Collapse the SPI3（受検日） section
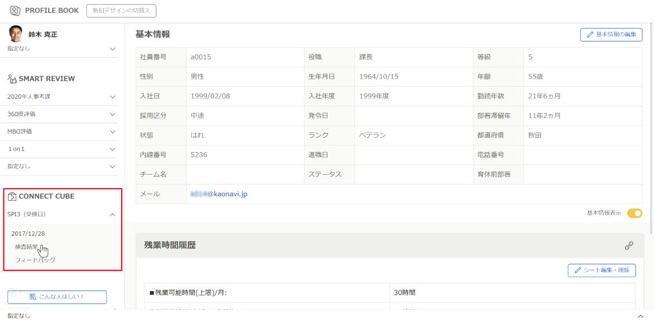Viewport: 654px width, 321px height. tap(112, 215)
